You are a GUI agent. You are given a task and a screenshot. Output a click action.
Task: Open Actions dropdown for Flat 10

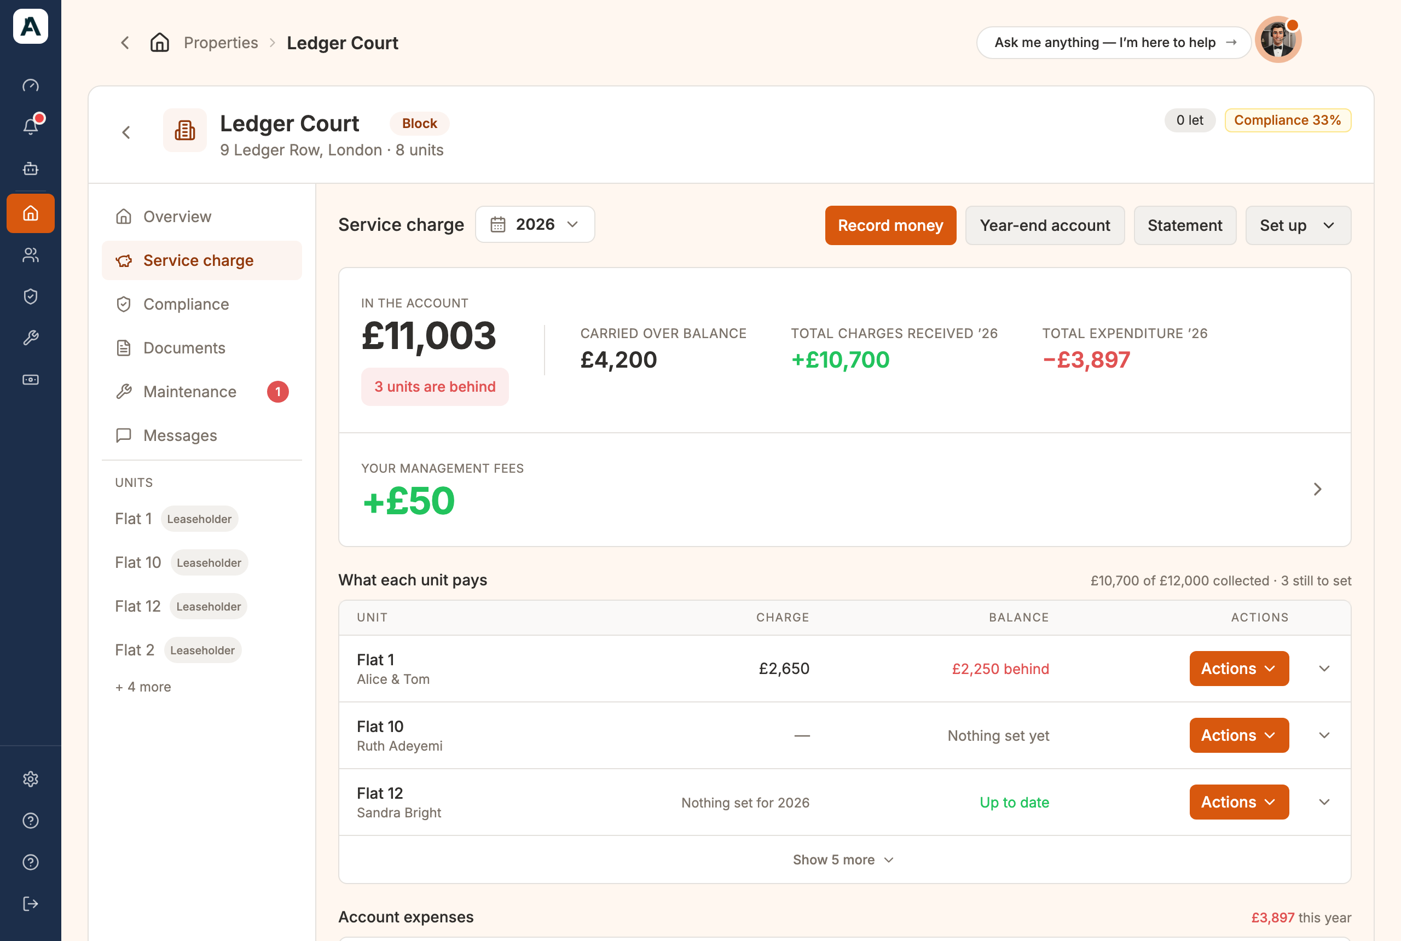point(1239,735)
